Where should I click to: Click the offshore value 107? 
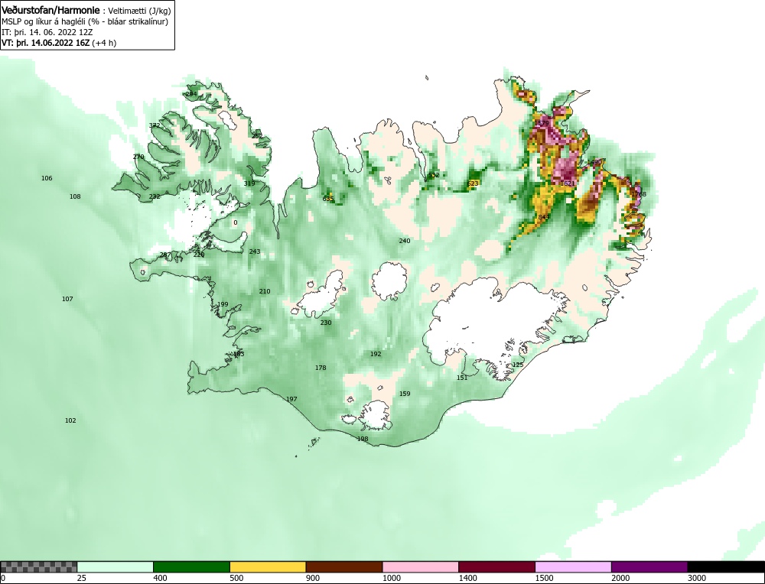(67, 299)
